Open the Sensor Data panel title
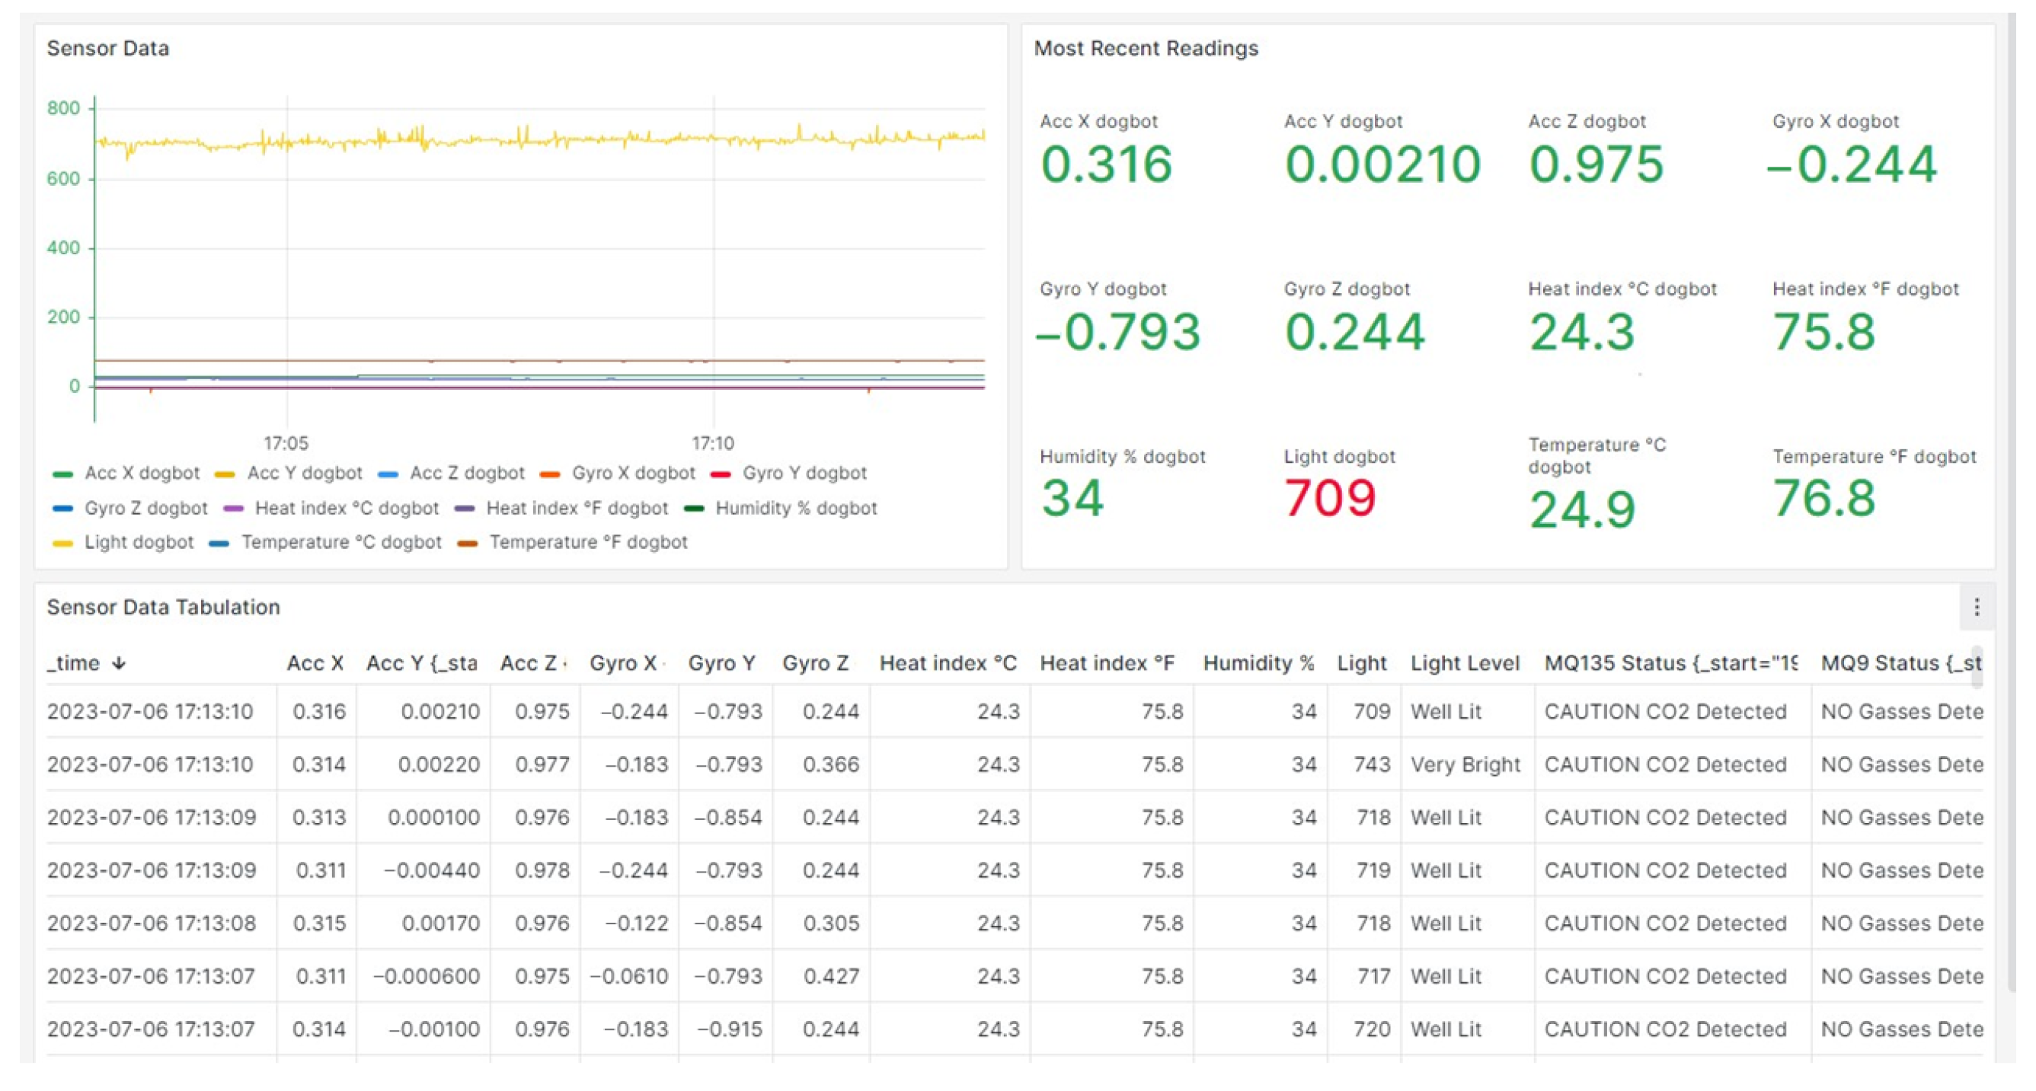This screenshot has height=1091, width=2036. [107, 48]
